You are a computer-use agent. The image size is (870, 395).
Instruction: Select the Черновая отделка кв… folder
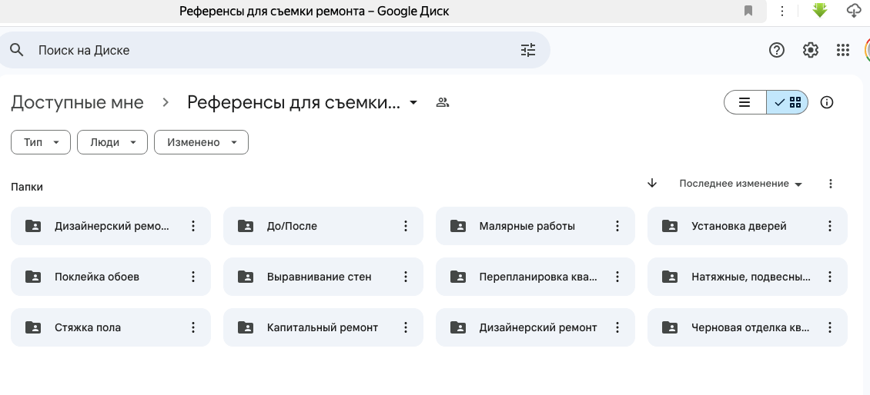(x=748, y=327)
